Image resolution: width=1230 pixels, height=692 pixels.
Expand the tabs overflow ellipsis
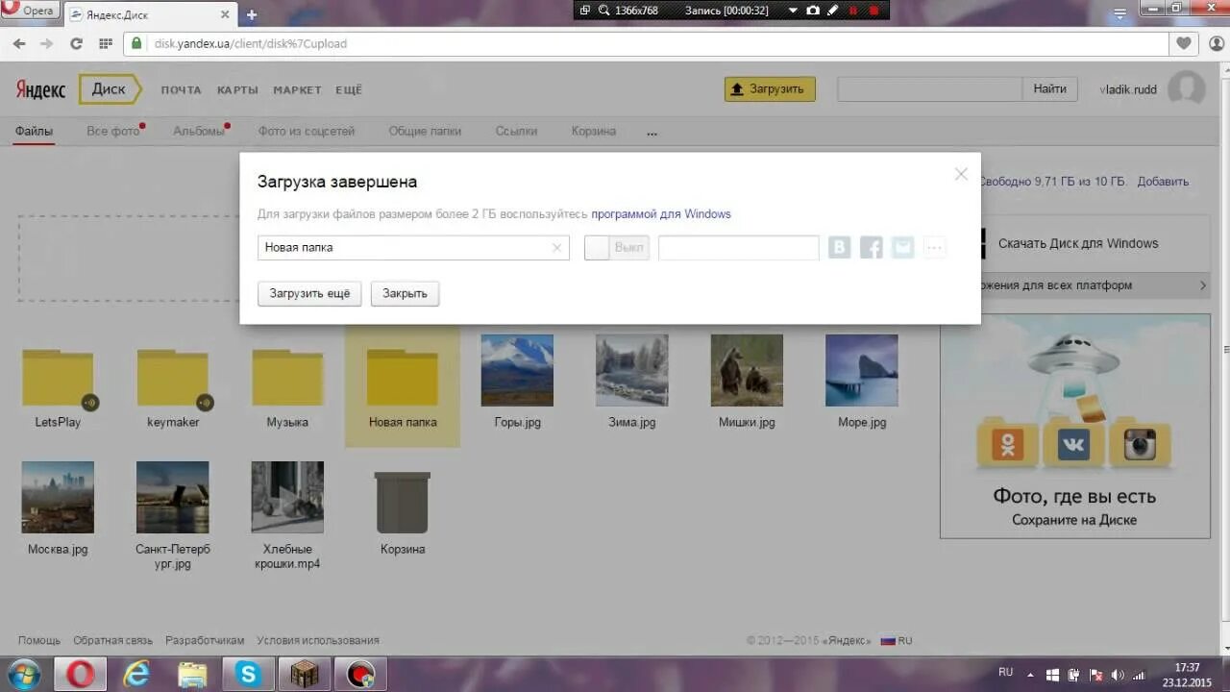[652, 133]
